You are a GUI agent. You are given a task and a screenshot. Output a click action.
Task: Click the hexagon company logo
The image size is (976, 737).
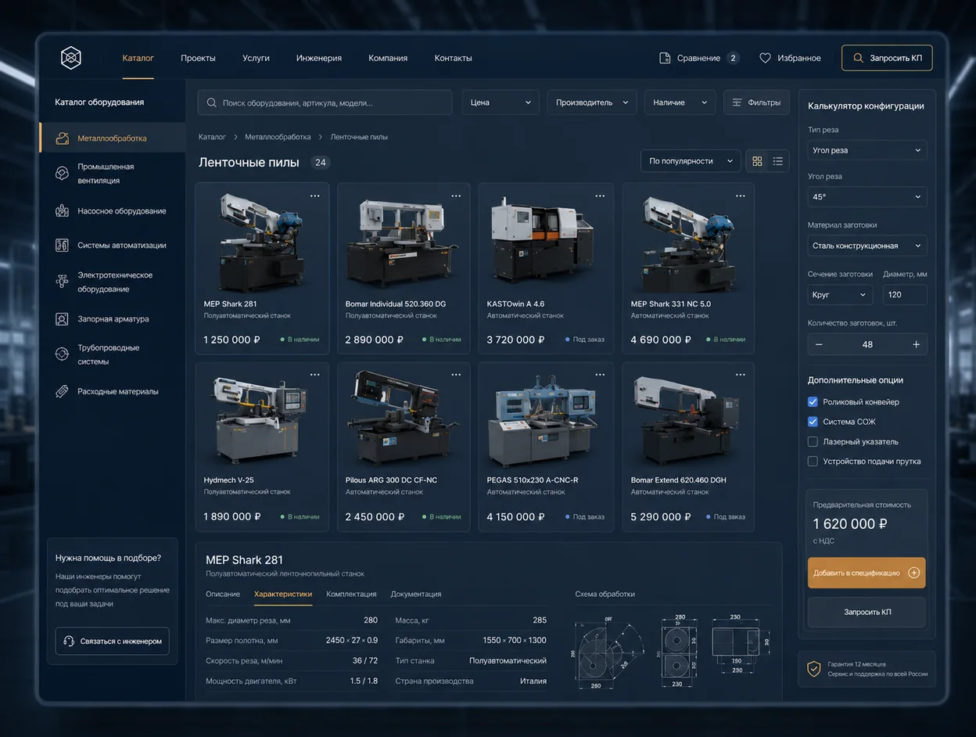click(x=71, y=58)
